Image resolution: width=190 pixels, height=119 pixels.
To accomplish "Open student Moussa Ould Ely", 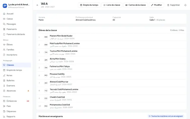I will click(x=111, y=75).
